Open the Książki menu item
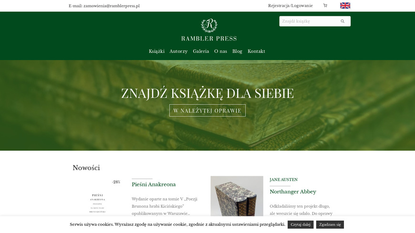Screen dimensions: 415x233 point(156,51)
